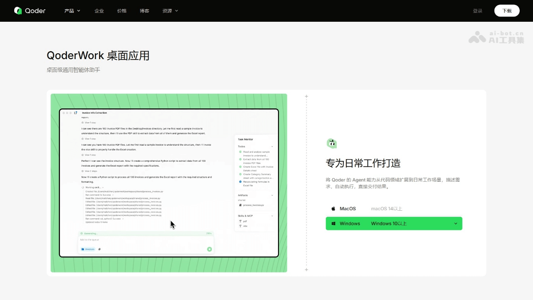The height and width of the screenshot is (300, 533).
Task: Check the todo 'Extract data from all 100 Invoice PDF files'
Action: click(x=240, y=159)
